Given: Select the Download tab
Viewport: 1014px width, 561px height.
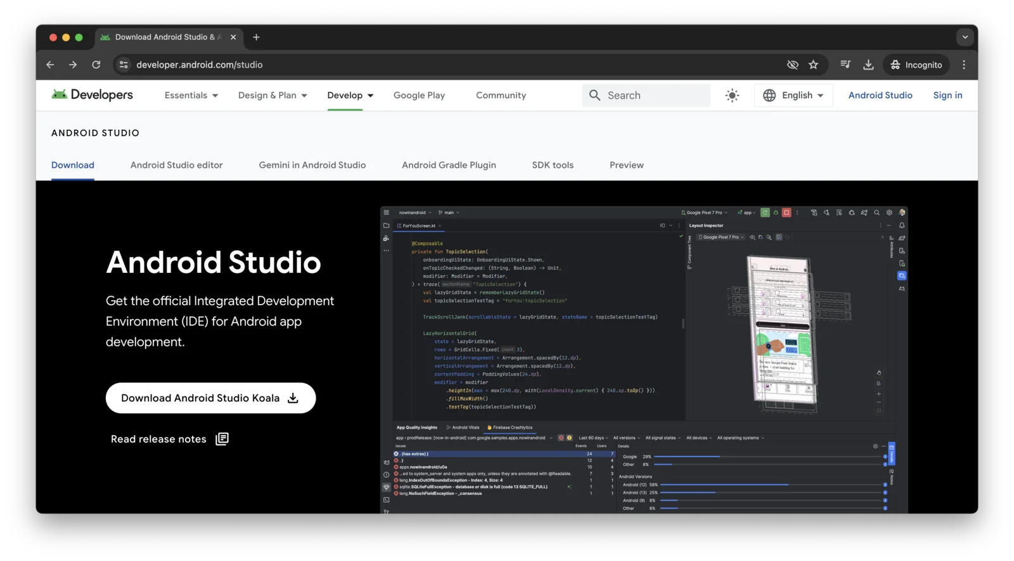Looking at the screenshot, I should (x=73, y=165).
